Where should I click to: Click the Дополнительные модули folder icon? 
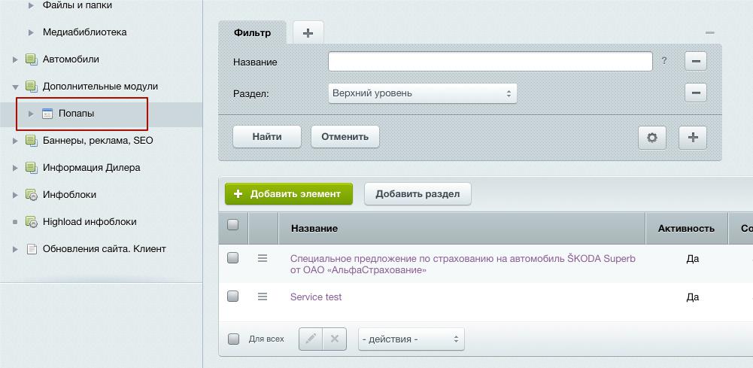(31, 87)
